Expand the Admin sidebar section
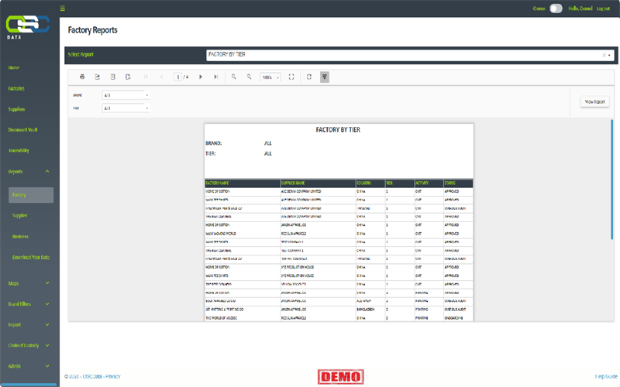The image size is (620, 387). (47, 366)
